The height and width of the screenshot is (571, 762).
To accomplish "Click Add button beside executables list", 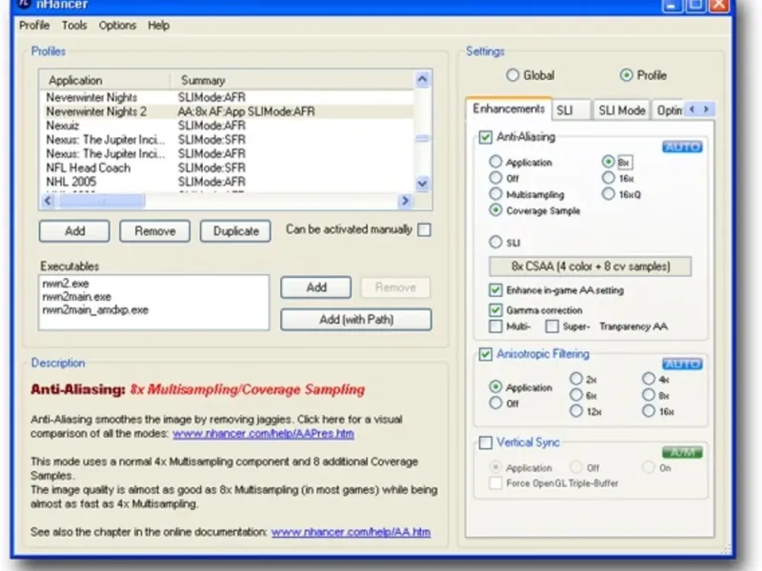I will coord(316,287).
